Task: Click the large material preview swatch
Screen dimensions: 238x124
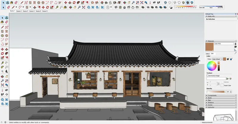Action: click(209, 47)
